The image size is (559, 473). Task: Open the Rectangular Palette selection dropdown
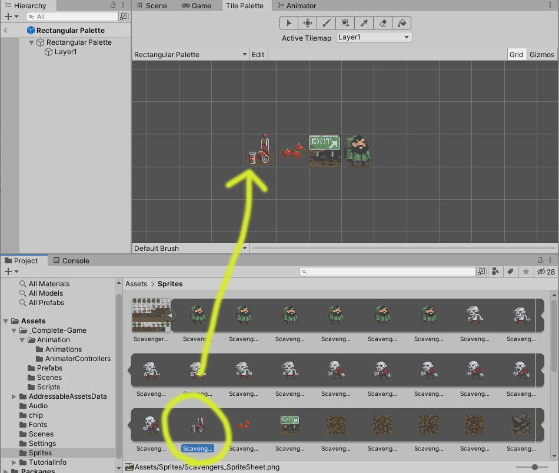pos(191,55)
